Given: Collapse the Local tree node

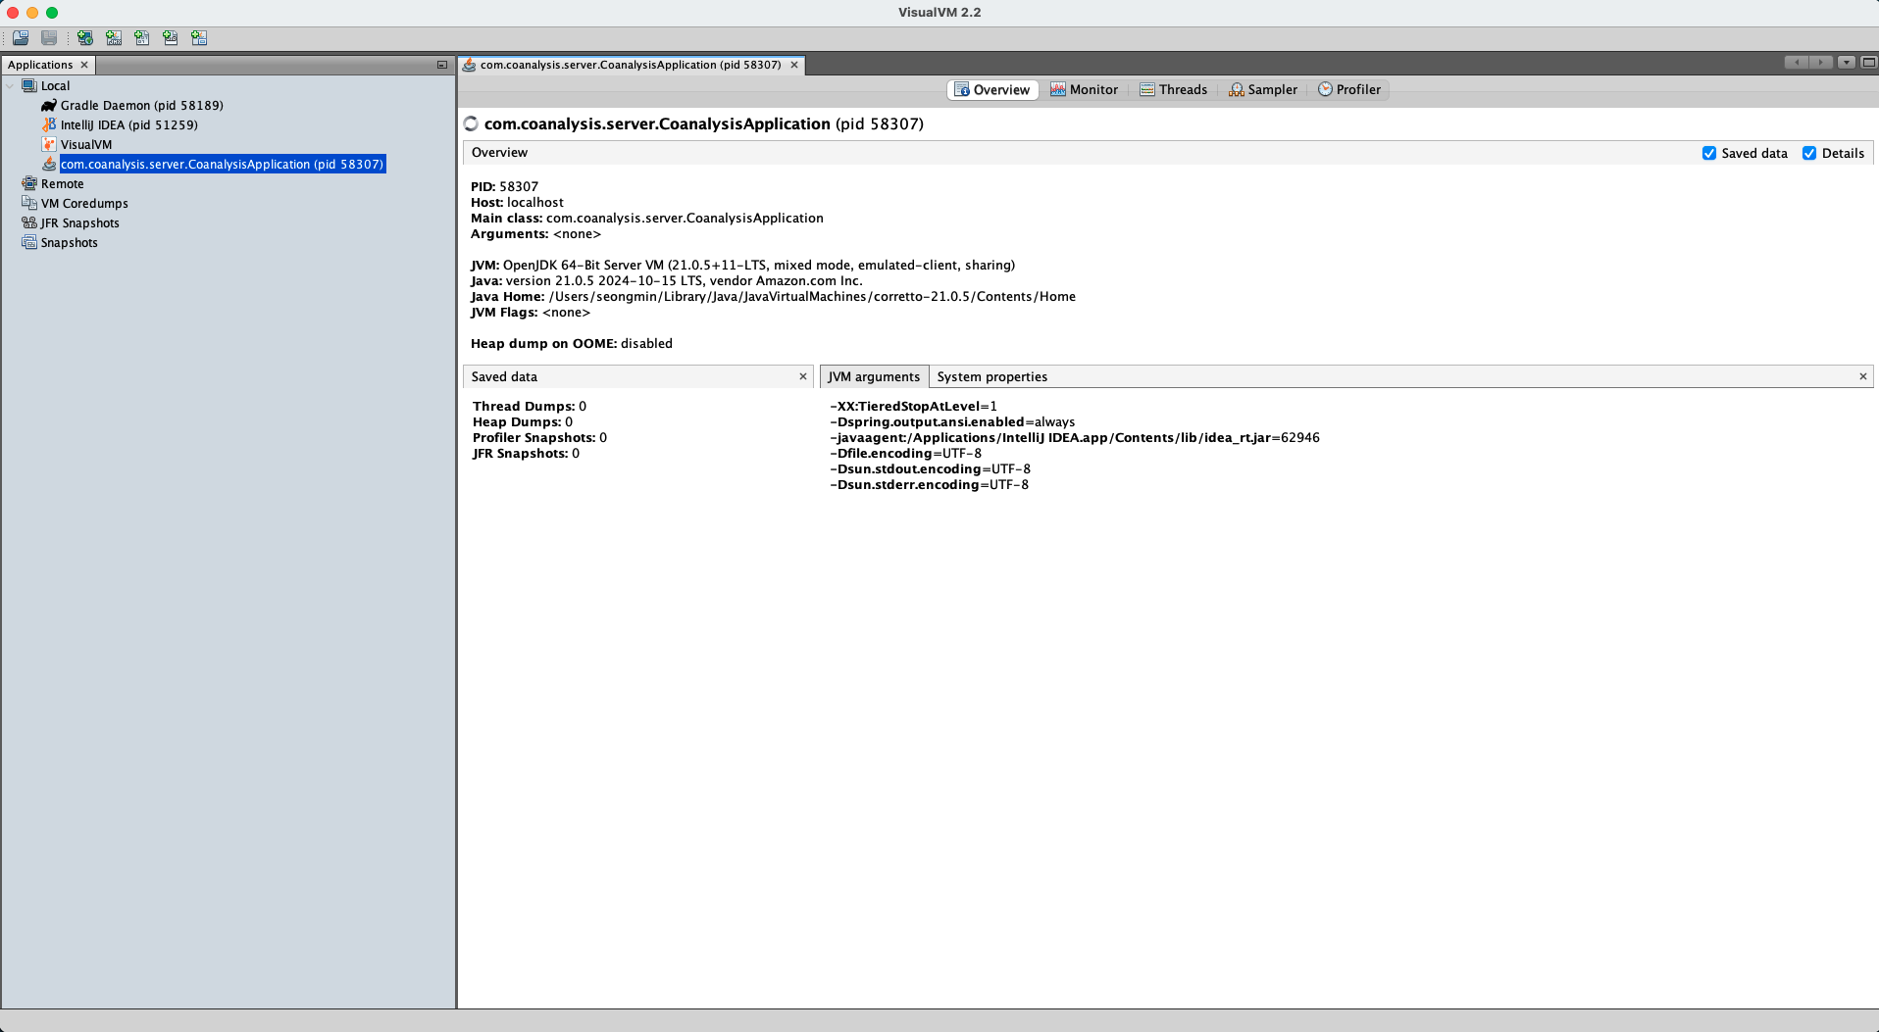Looking at the screenshot, I should [x=11, y=86].
